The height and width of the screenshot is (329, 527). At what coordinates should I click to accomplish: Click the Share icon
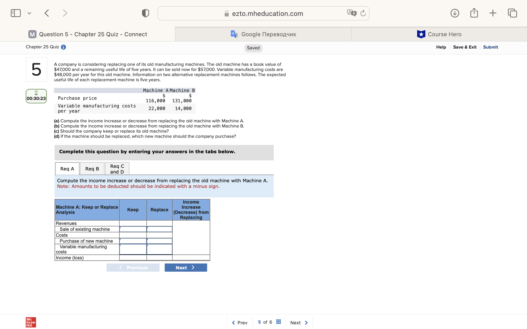(474, 13)
